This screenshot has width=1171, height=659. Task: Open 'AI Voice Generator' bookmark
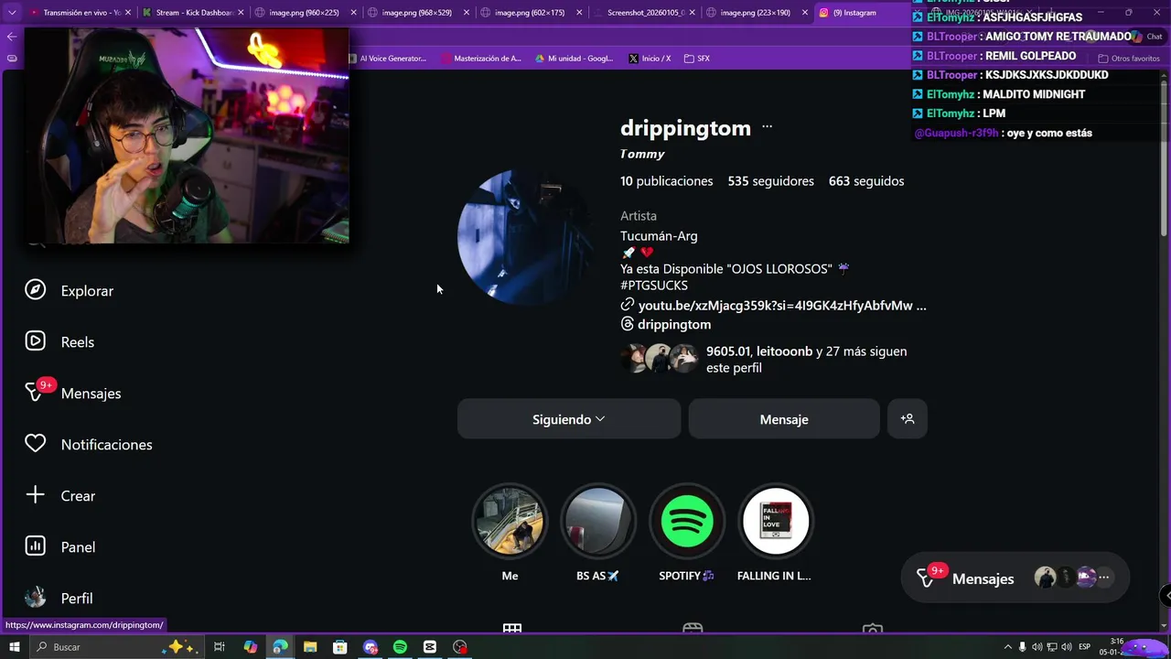[387, 59]
